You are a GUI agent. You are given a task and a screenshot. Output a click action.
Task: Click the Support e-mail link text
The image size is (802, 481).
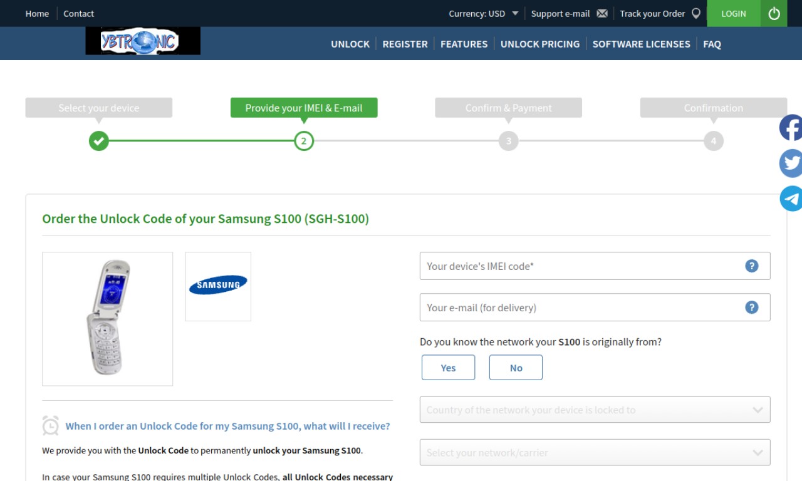(x=560, y=13)
